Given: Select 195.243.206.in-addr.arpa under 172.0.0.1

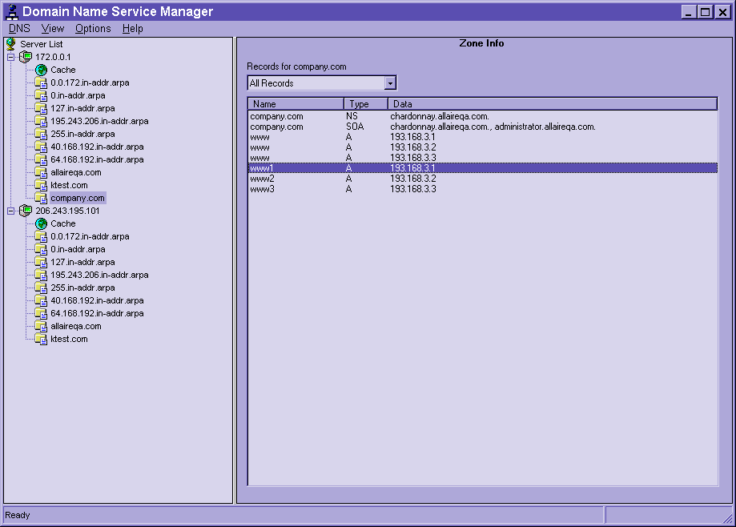Looking at the screenshot, I should [x=99, y=121].
